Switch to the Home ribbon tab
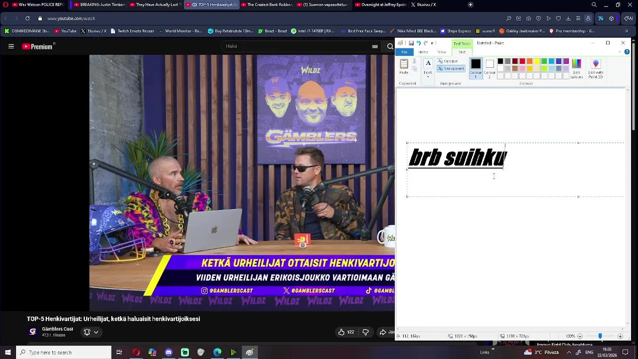Screen dimensions: 638x359 [x=423, y=52]
